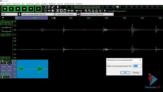This screenshot has height=92, width=163.
Task: Select the Selection (I-beam) tool
Action: click(x=45, y=7)
